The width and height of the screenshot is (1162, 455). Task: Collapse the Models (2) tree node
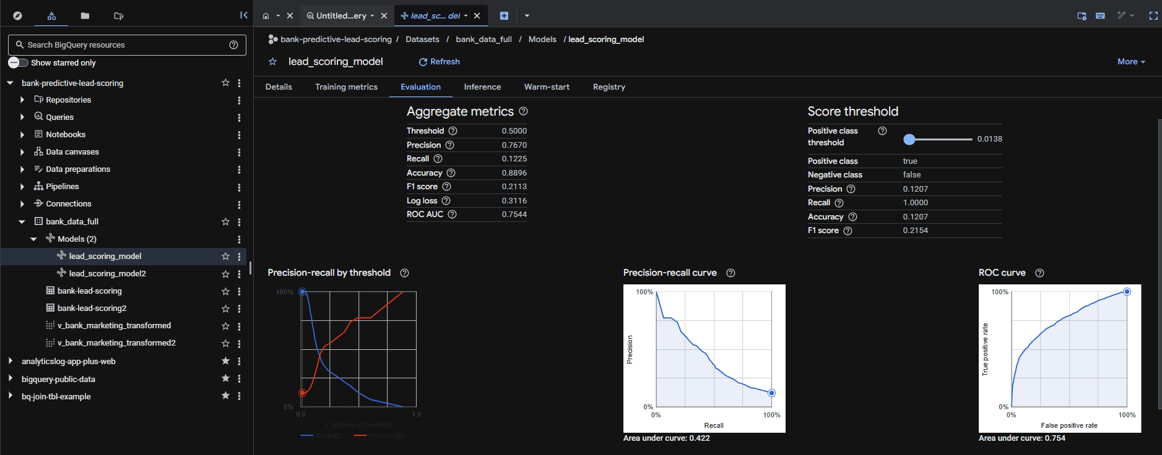tap(34, 239)
